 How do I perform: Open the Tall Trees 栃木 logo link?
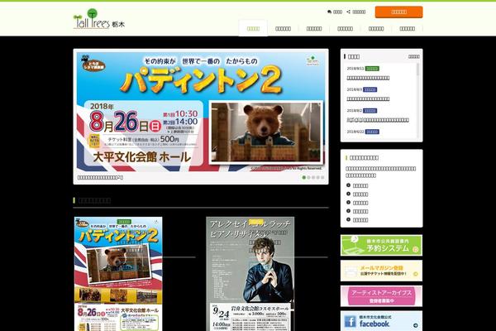pyautogui.click(x=99, y=19)
